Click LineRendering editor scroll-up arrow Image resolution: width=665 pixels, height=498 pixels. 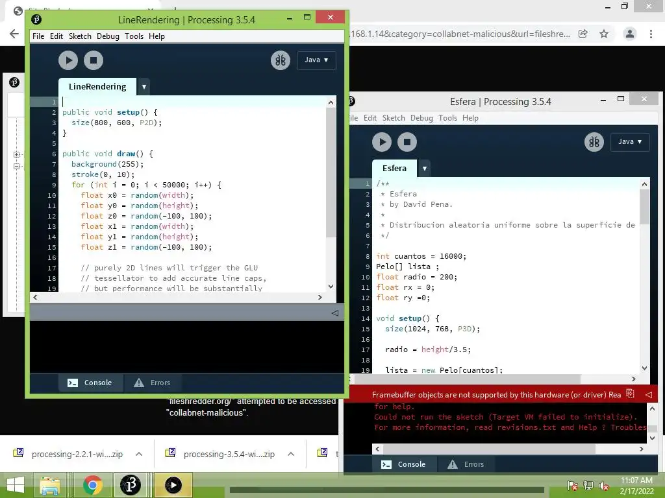point(331,102)
